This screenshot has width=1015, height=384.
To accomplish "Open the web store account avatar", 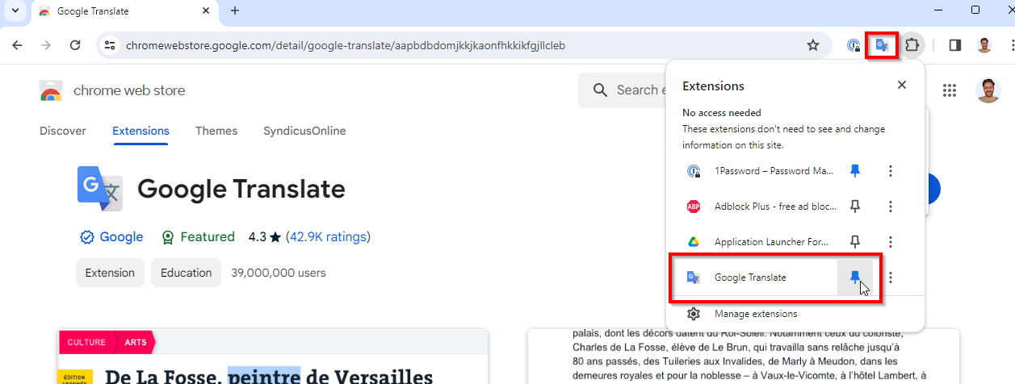I will (987, 90).
